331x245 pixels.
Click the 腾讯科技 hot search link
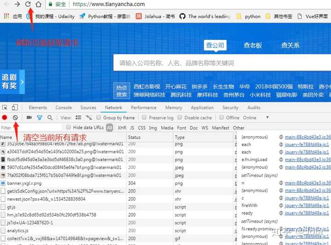click(x=181, y=95)
